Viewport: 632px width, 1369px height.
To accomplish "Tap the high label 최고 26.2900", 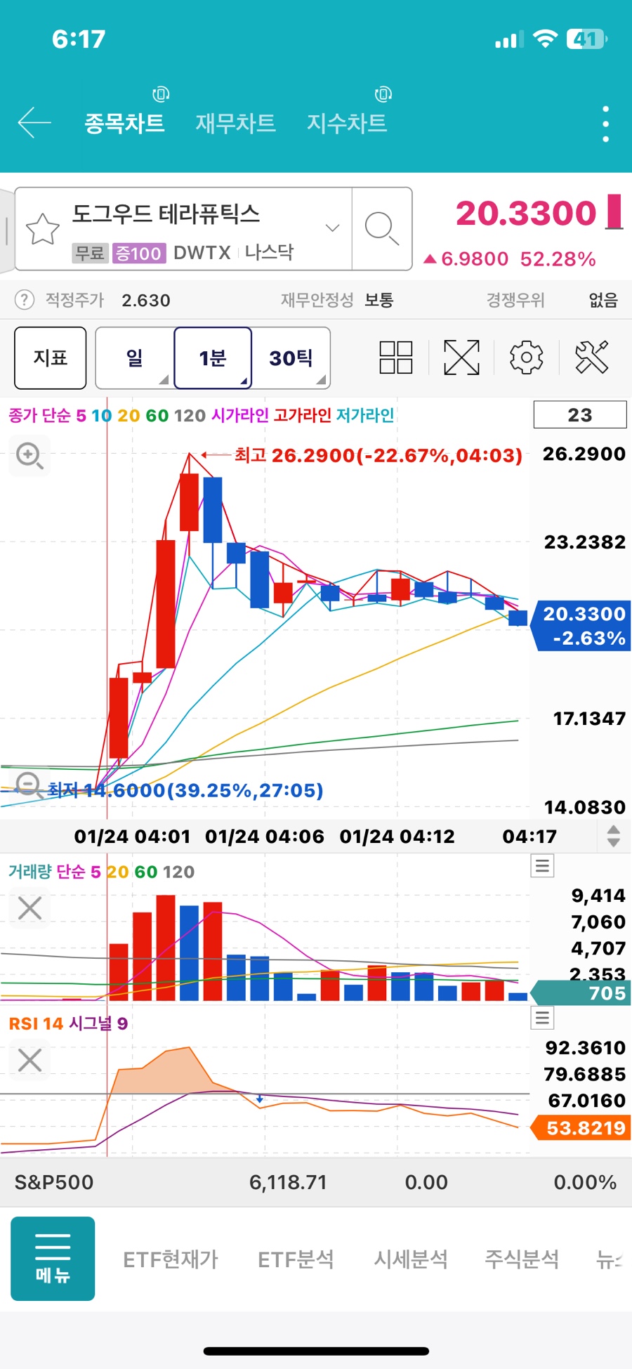I will [x=378, y=455].
